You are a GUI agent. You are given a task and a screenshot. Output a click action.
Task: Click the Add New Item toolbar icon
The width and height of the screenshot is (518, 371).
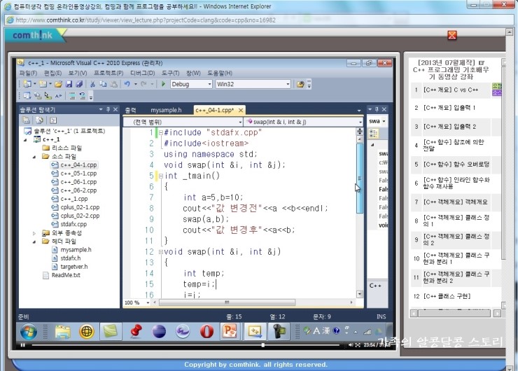click(x=43, y=84)
